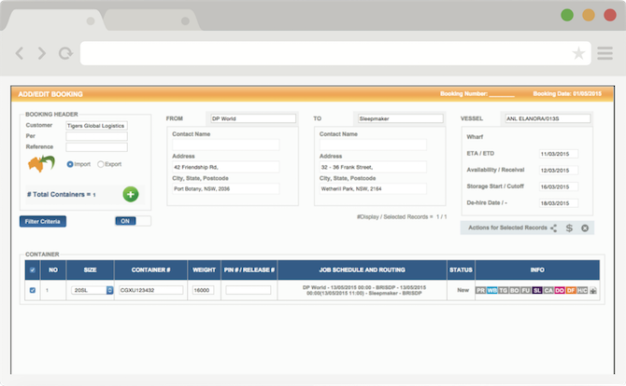The width and height of the screenshot is (626, 386).
Task: Click the VESSEL field ANL ELANORA/013S
Action: (548, 118)
